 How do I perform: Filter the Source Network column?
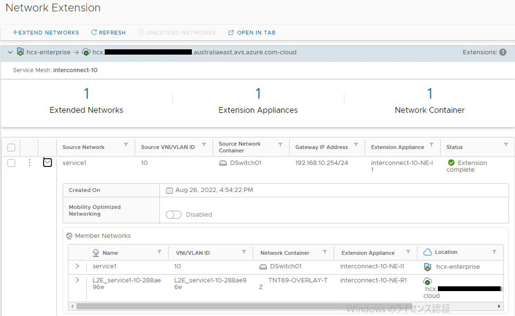click(126, 145)
